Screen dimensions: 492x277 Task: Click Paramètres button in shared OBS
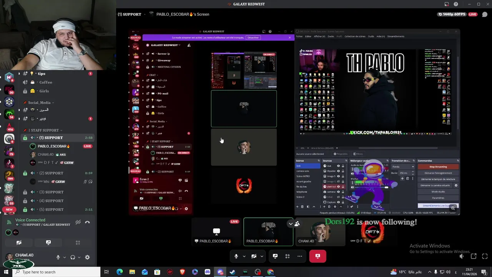coord(438,198)
